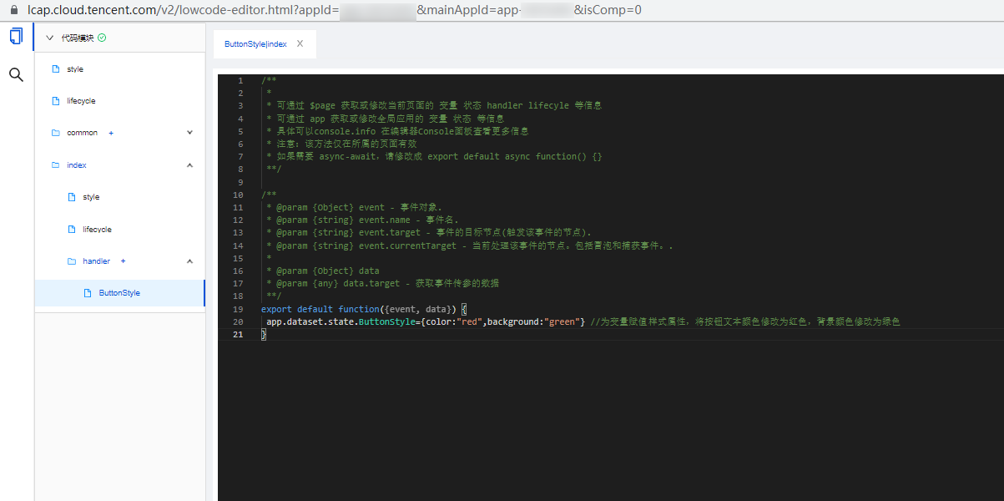Click the '@param {Object} data' comment line
The width and height of the screenshot is (1004, 501).
(x=322, y=271)
